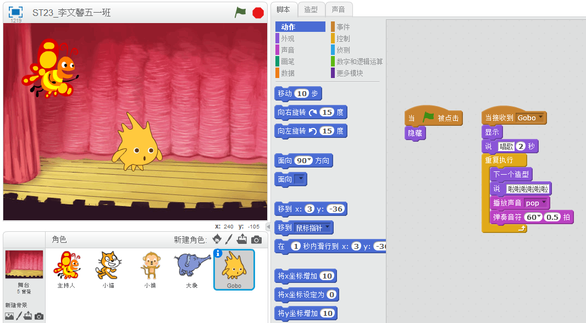Image resolution: width=586 pixels, height=323 pixels.
Task: Switch to the 脚本 scripts tab
Action: click(x=284, y=9)
